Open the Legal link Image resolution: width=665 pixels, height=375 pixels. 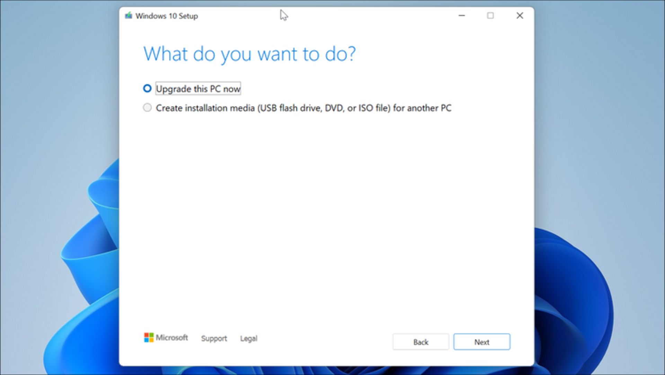(248, 338)
